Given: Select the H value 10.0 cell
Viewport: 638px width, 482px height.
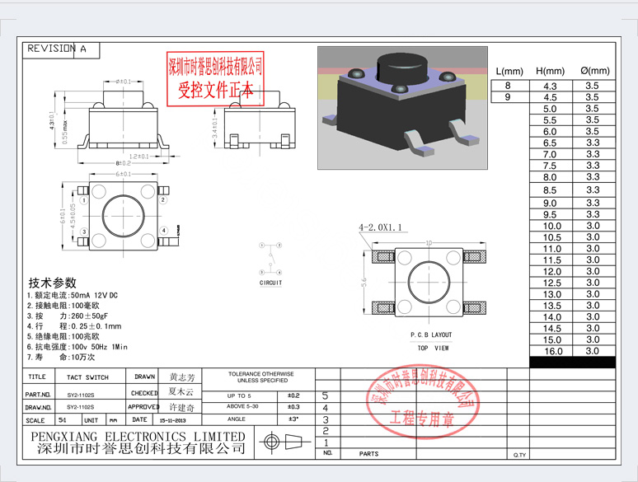Looking at the screenshot, I should tap(551, 226).
